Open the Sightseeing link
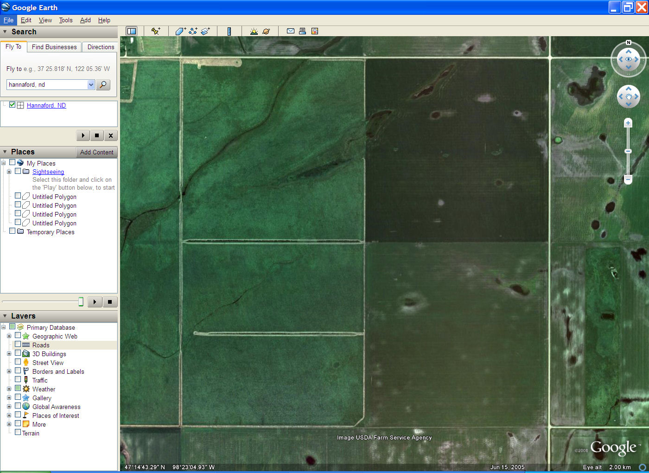Screen dimensions: 649x473 tap(48, 172)
